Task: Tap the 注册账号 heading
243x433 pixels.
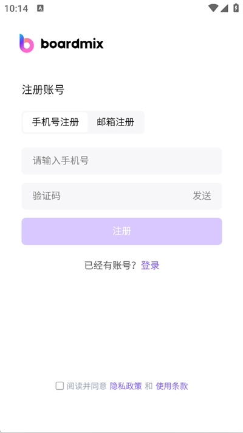Action: click(x=43, y=90)
